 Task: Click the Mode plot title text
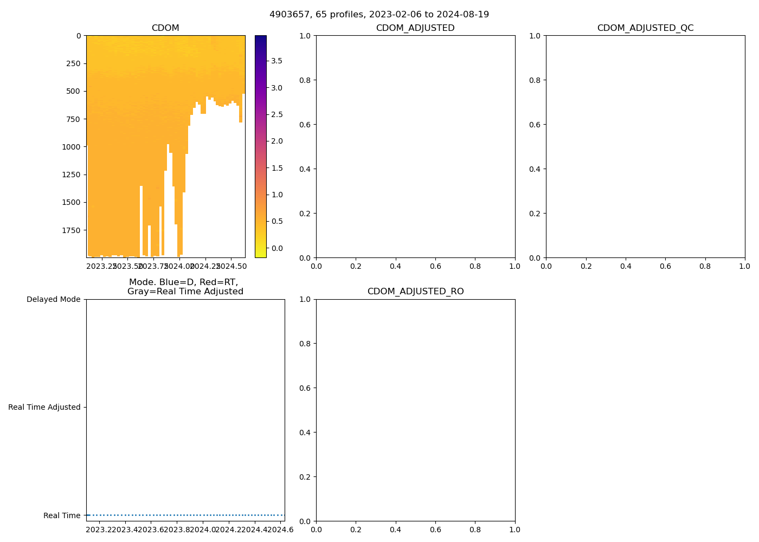[x=184, y=287]
